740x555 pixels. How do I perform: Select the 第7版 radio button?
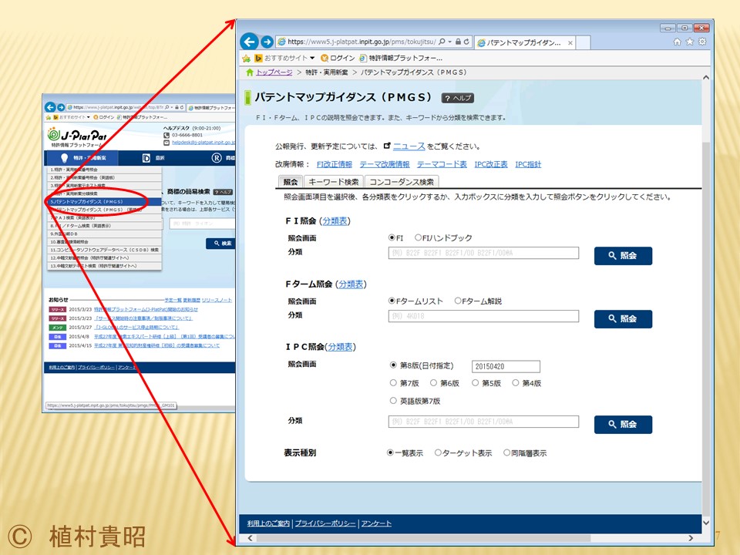[x=393, y=383]
